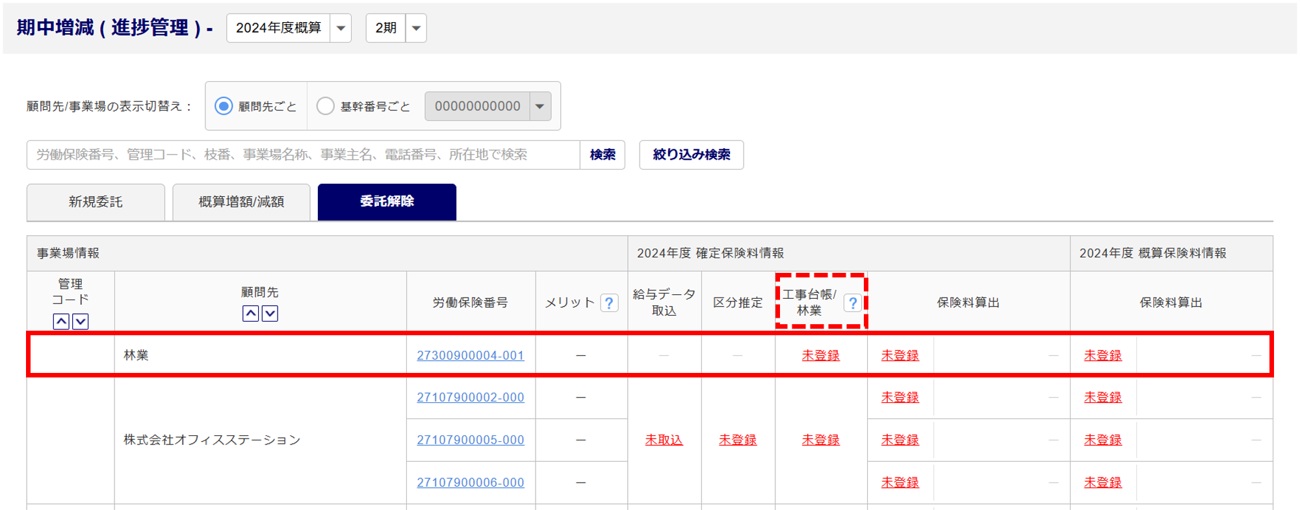Sort 顧問先 column descending with down arrow

[270, 313]
